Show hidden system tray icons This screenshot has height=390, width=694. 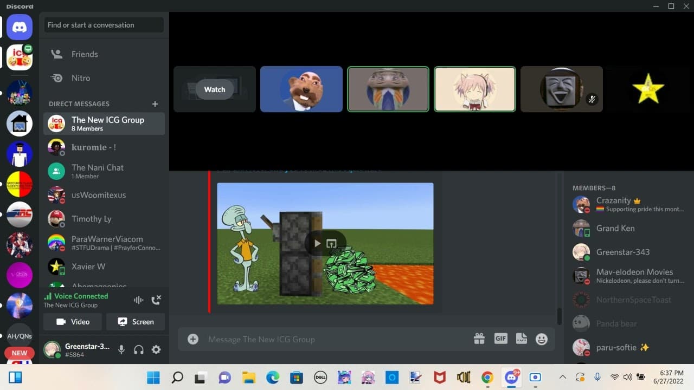pyautogui.click(x=563, y=378)
